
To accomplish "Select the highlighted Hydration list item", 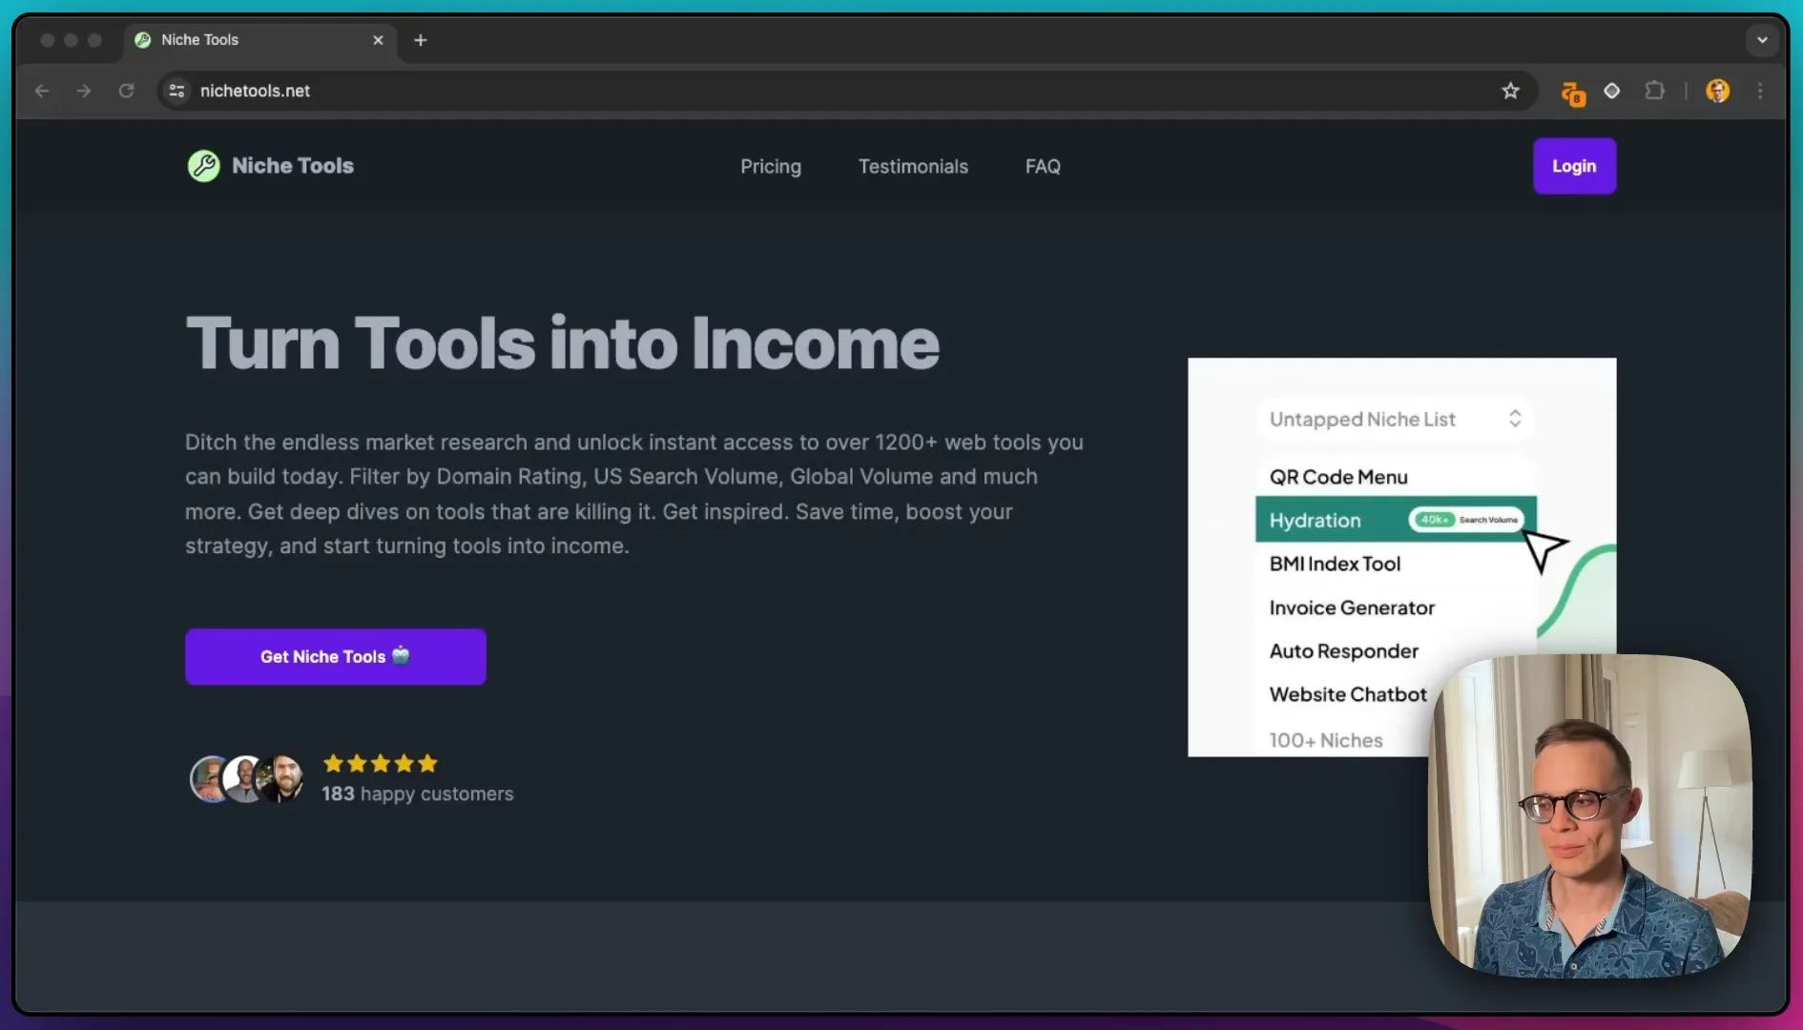I will pyautogui.click(x=1396, y=520).
